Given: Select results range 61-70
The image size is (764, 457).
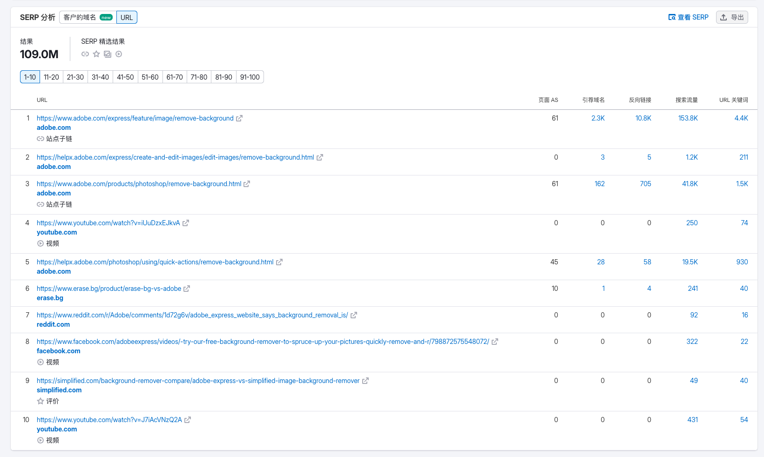Looking at the screenshot, I should [x=175, y=77].
